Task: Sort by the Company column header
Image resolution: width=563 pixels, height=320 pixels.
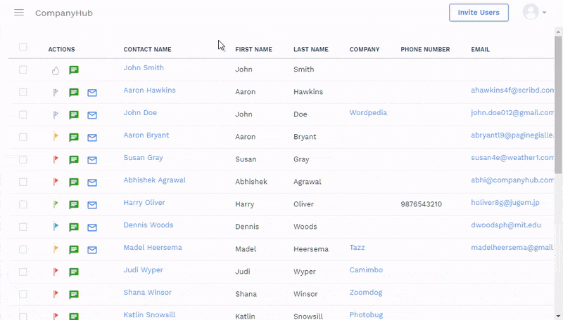Action: [x=364, y=50]
